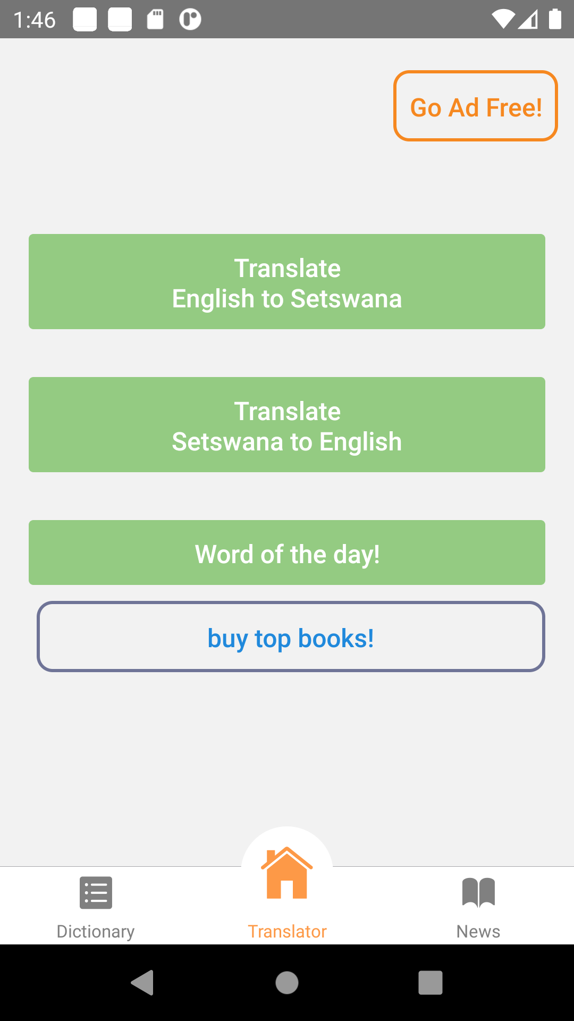
Task: Follow the buy top books link
Action: 291,637
